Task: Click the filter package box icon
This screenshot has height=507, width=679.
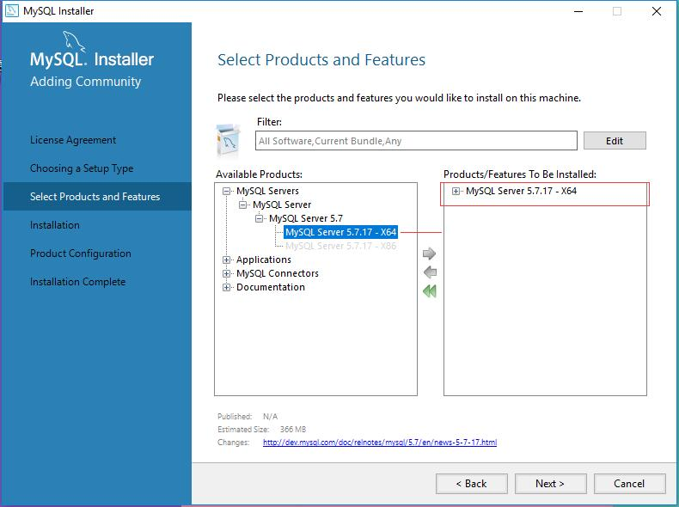Action: [x=228, y=140]
